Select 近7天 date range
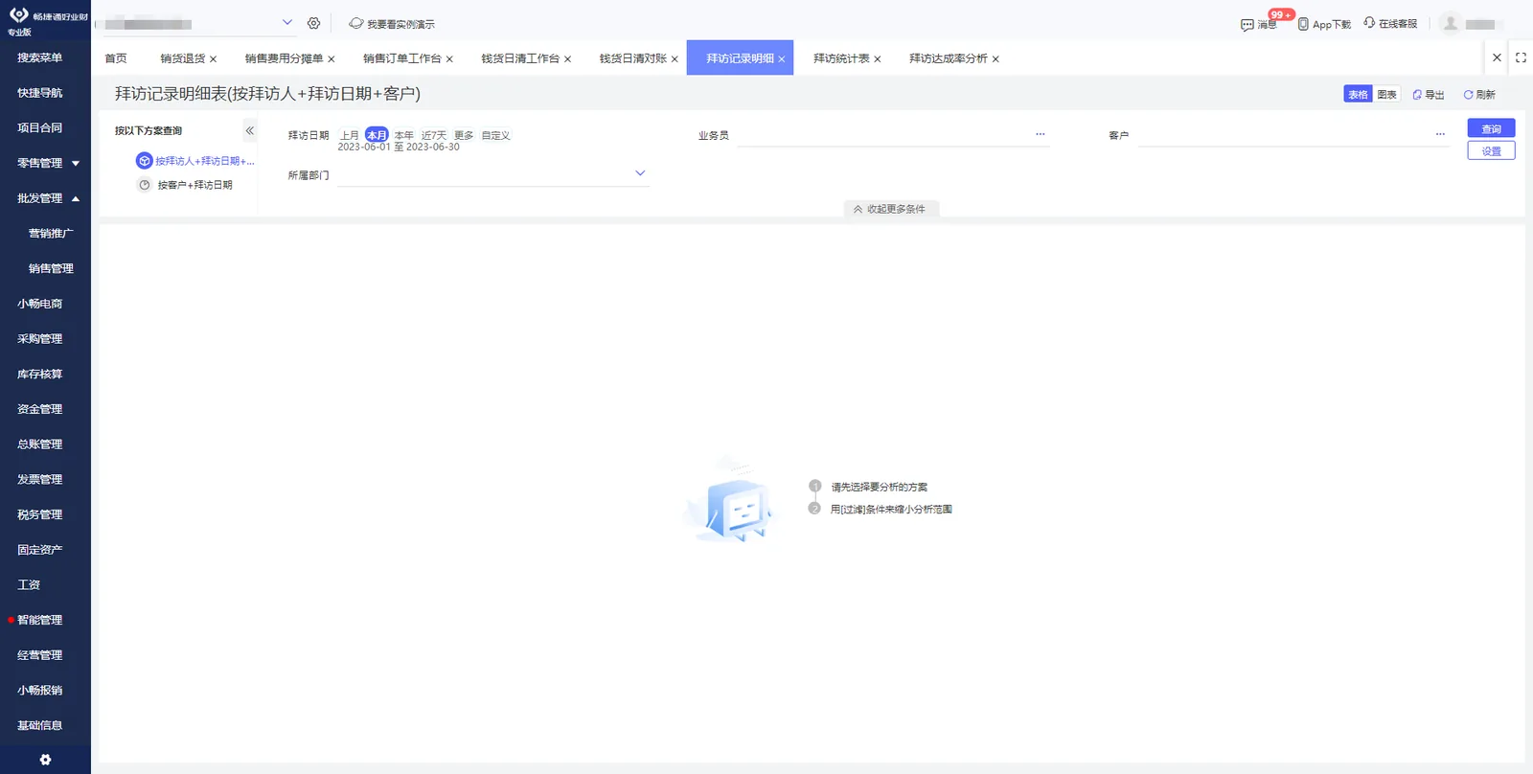The width and height of the screenshot is (1533, 774). click(x=434, y=135)
